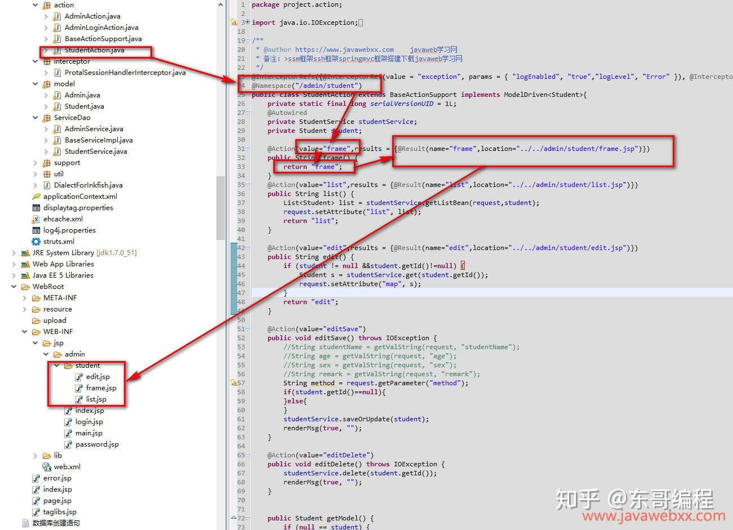Viewport: 733px width, 530px height.
Task: Click the displaytag.properties file icon
Action: click(36, 208)
